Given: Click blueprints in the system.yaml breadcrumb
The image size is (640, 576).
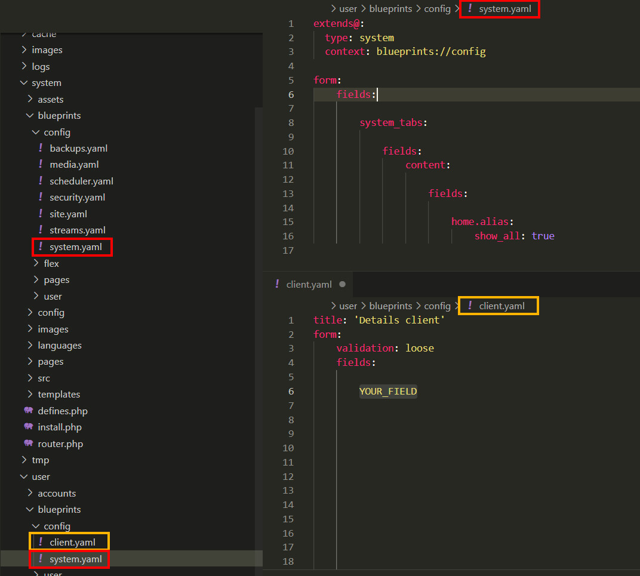Looking at the screenshot, I should click(390, 8).
